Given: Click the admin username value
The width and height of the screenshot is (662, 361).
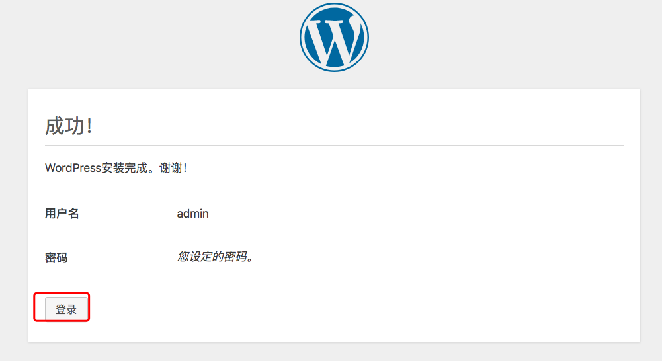Looking at the screenshot, I should (x=192, y=214).
